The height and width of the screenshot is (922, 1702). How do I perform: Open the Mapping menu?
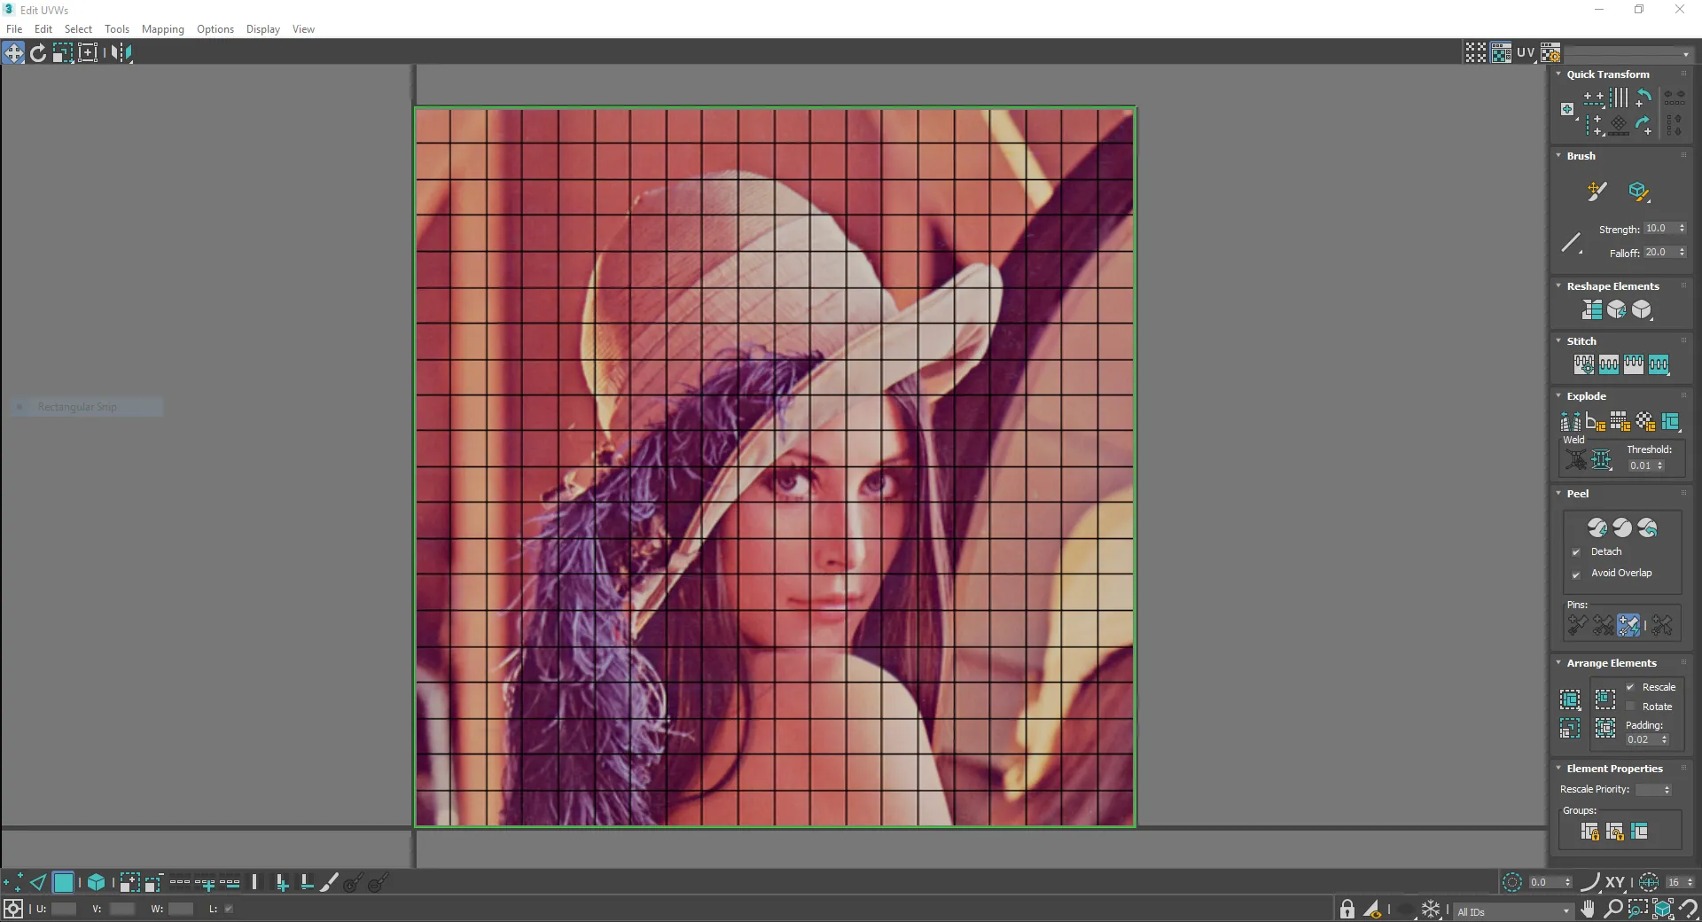pyautogui.click(x=162, y=29)
